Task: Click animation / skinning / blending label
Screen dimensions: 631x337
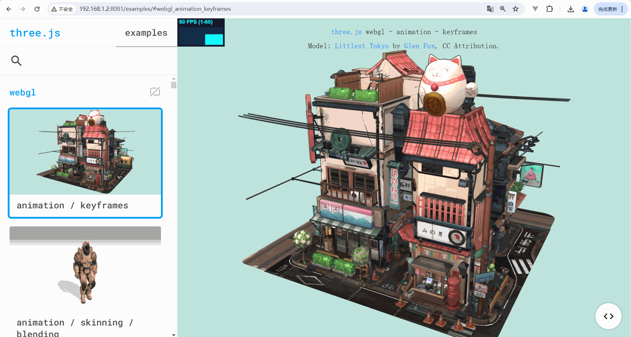Action: [75, 328]
